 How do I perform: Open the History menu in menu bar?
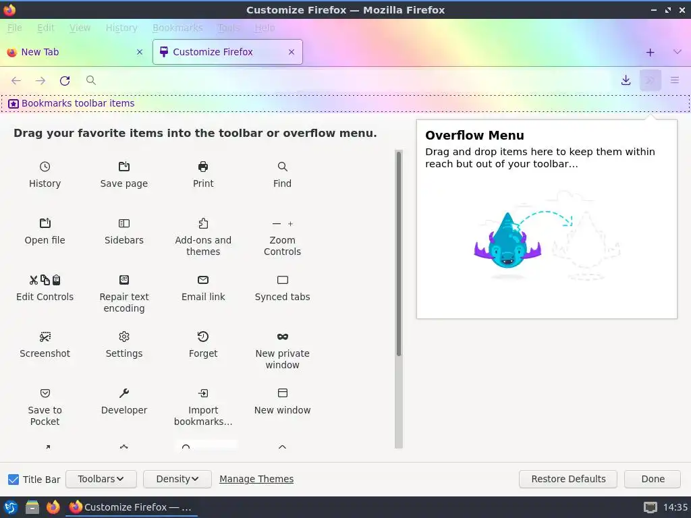pyautogui.click(x=121, y=28)
